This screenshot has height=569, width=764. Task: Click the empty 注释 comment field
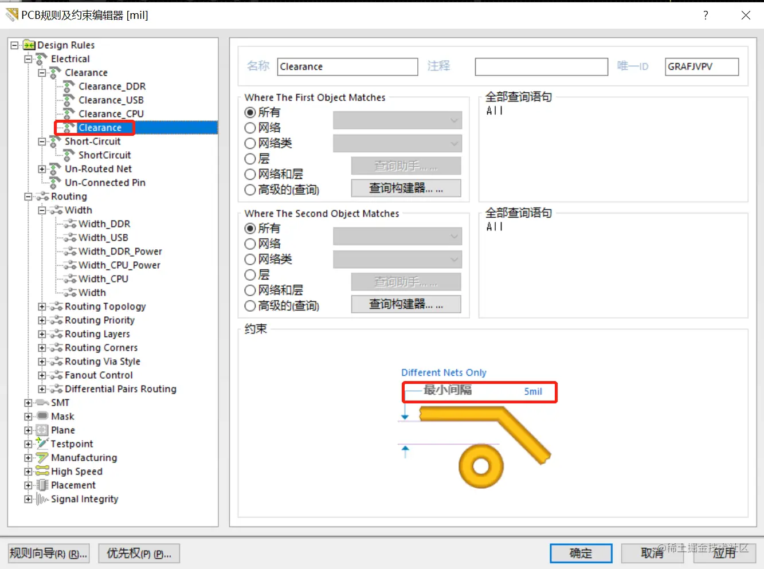[541, 67]
